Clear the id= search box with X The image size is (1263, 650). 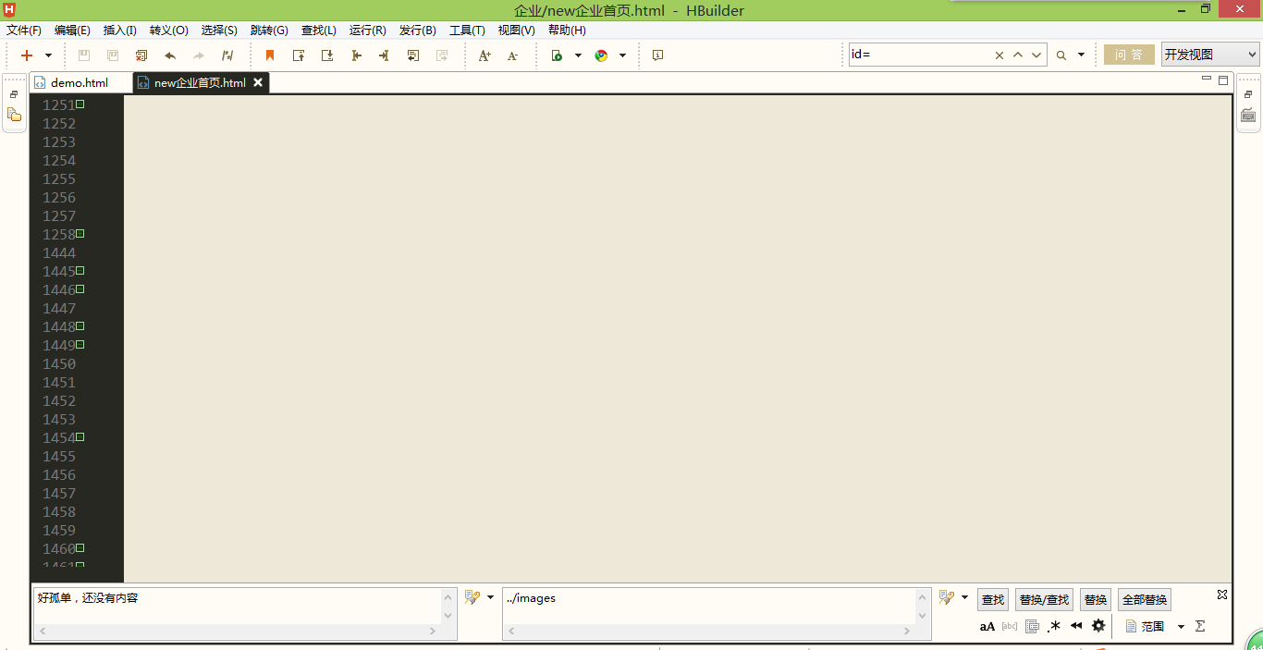point(999,55)
